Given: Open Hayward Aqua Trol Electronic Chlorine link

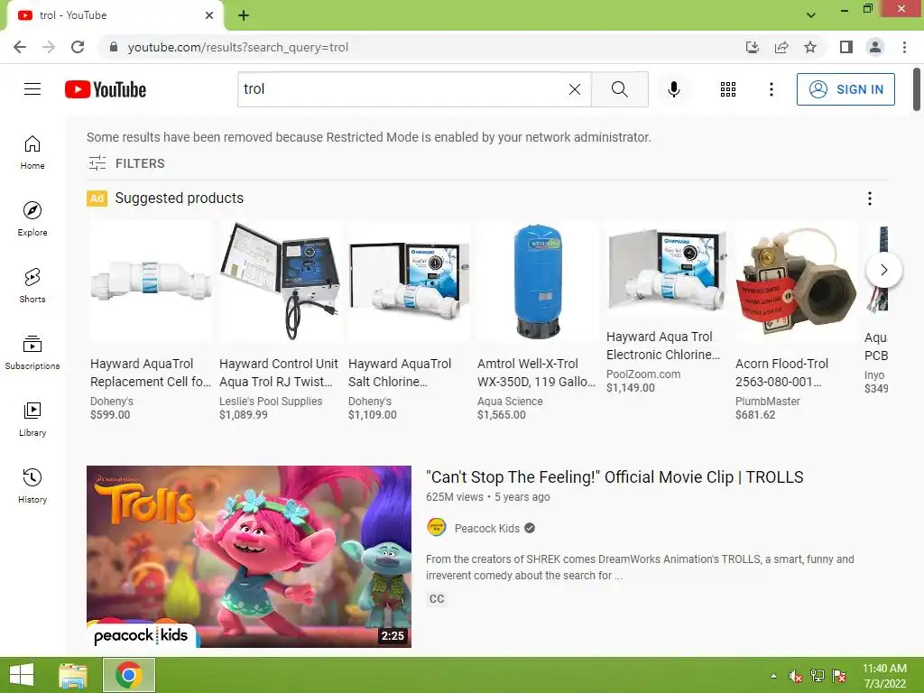Looking at the screenshot, I should (x=663, y=346).
